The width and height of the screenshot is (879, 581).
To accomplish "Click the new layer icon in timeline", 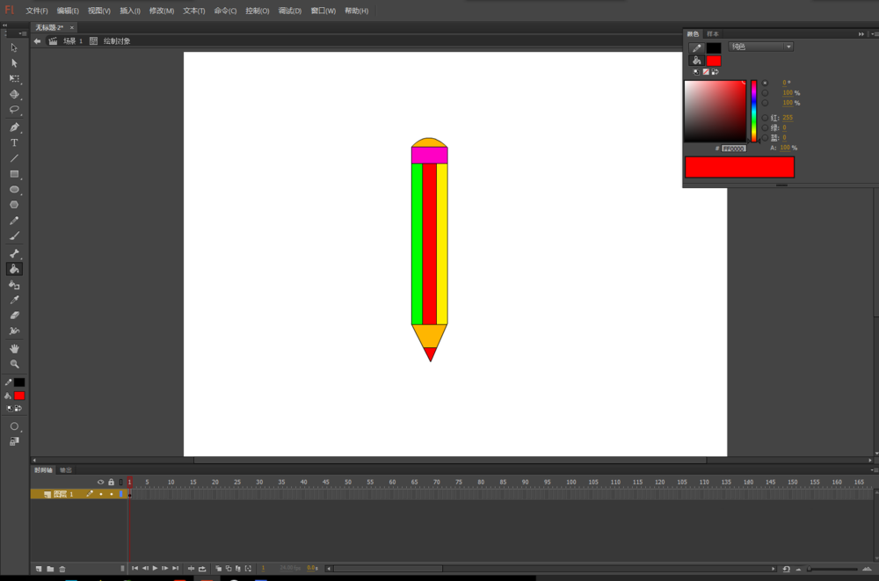I will [x=39, y=569].
